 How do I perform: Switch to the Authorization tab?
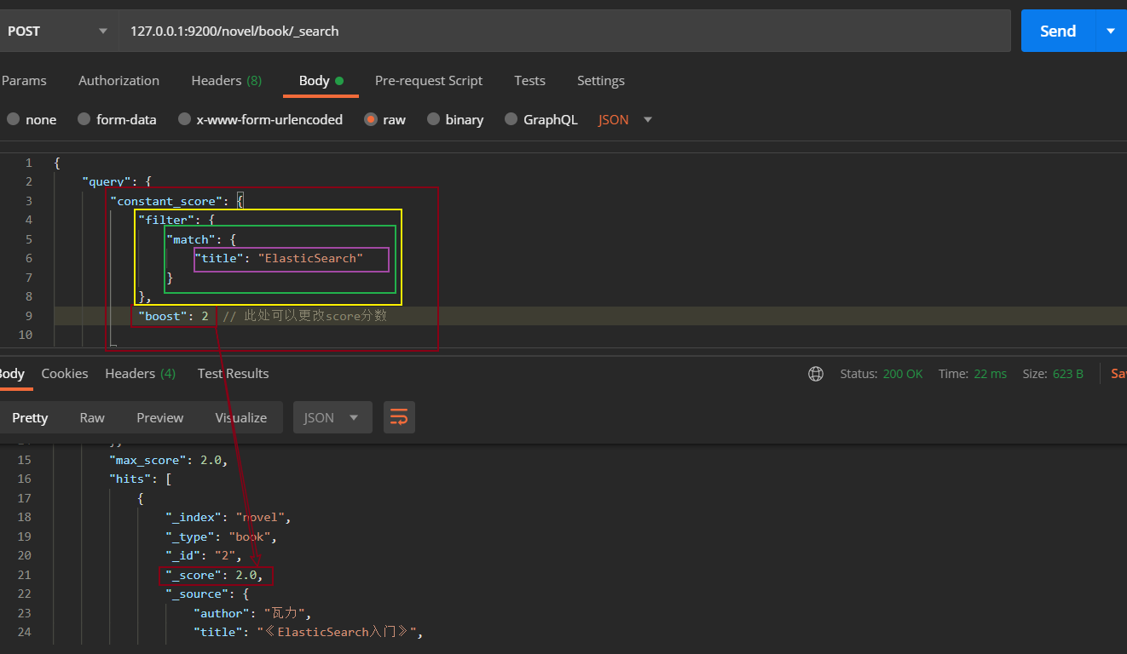coord(118,81)
